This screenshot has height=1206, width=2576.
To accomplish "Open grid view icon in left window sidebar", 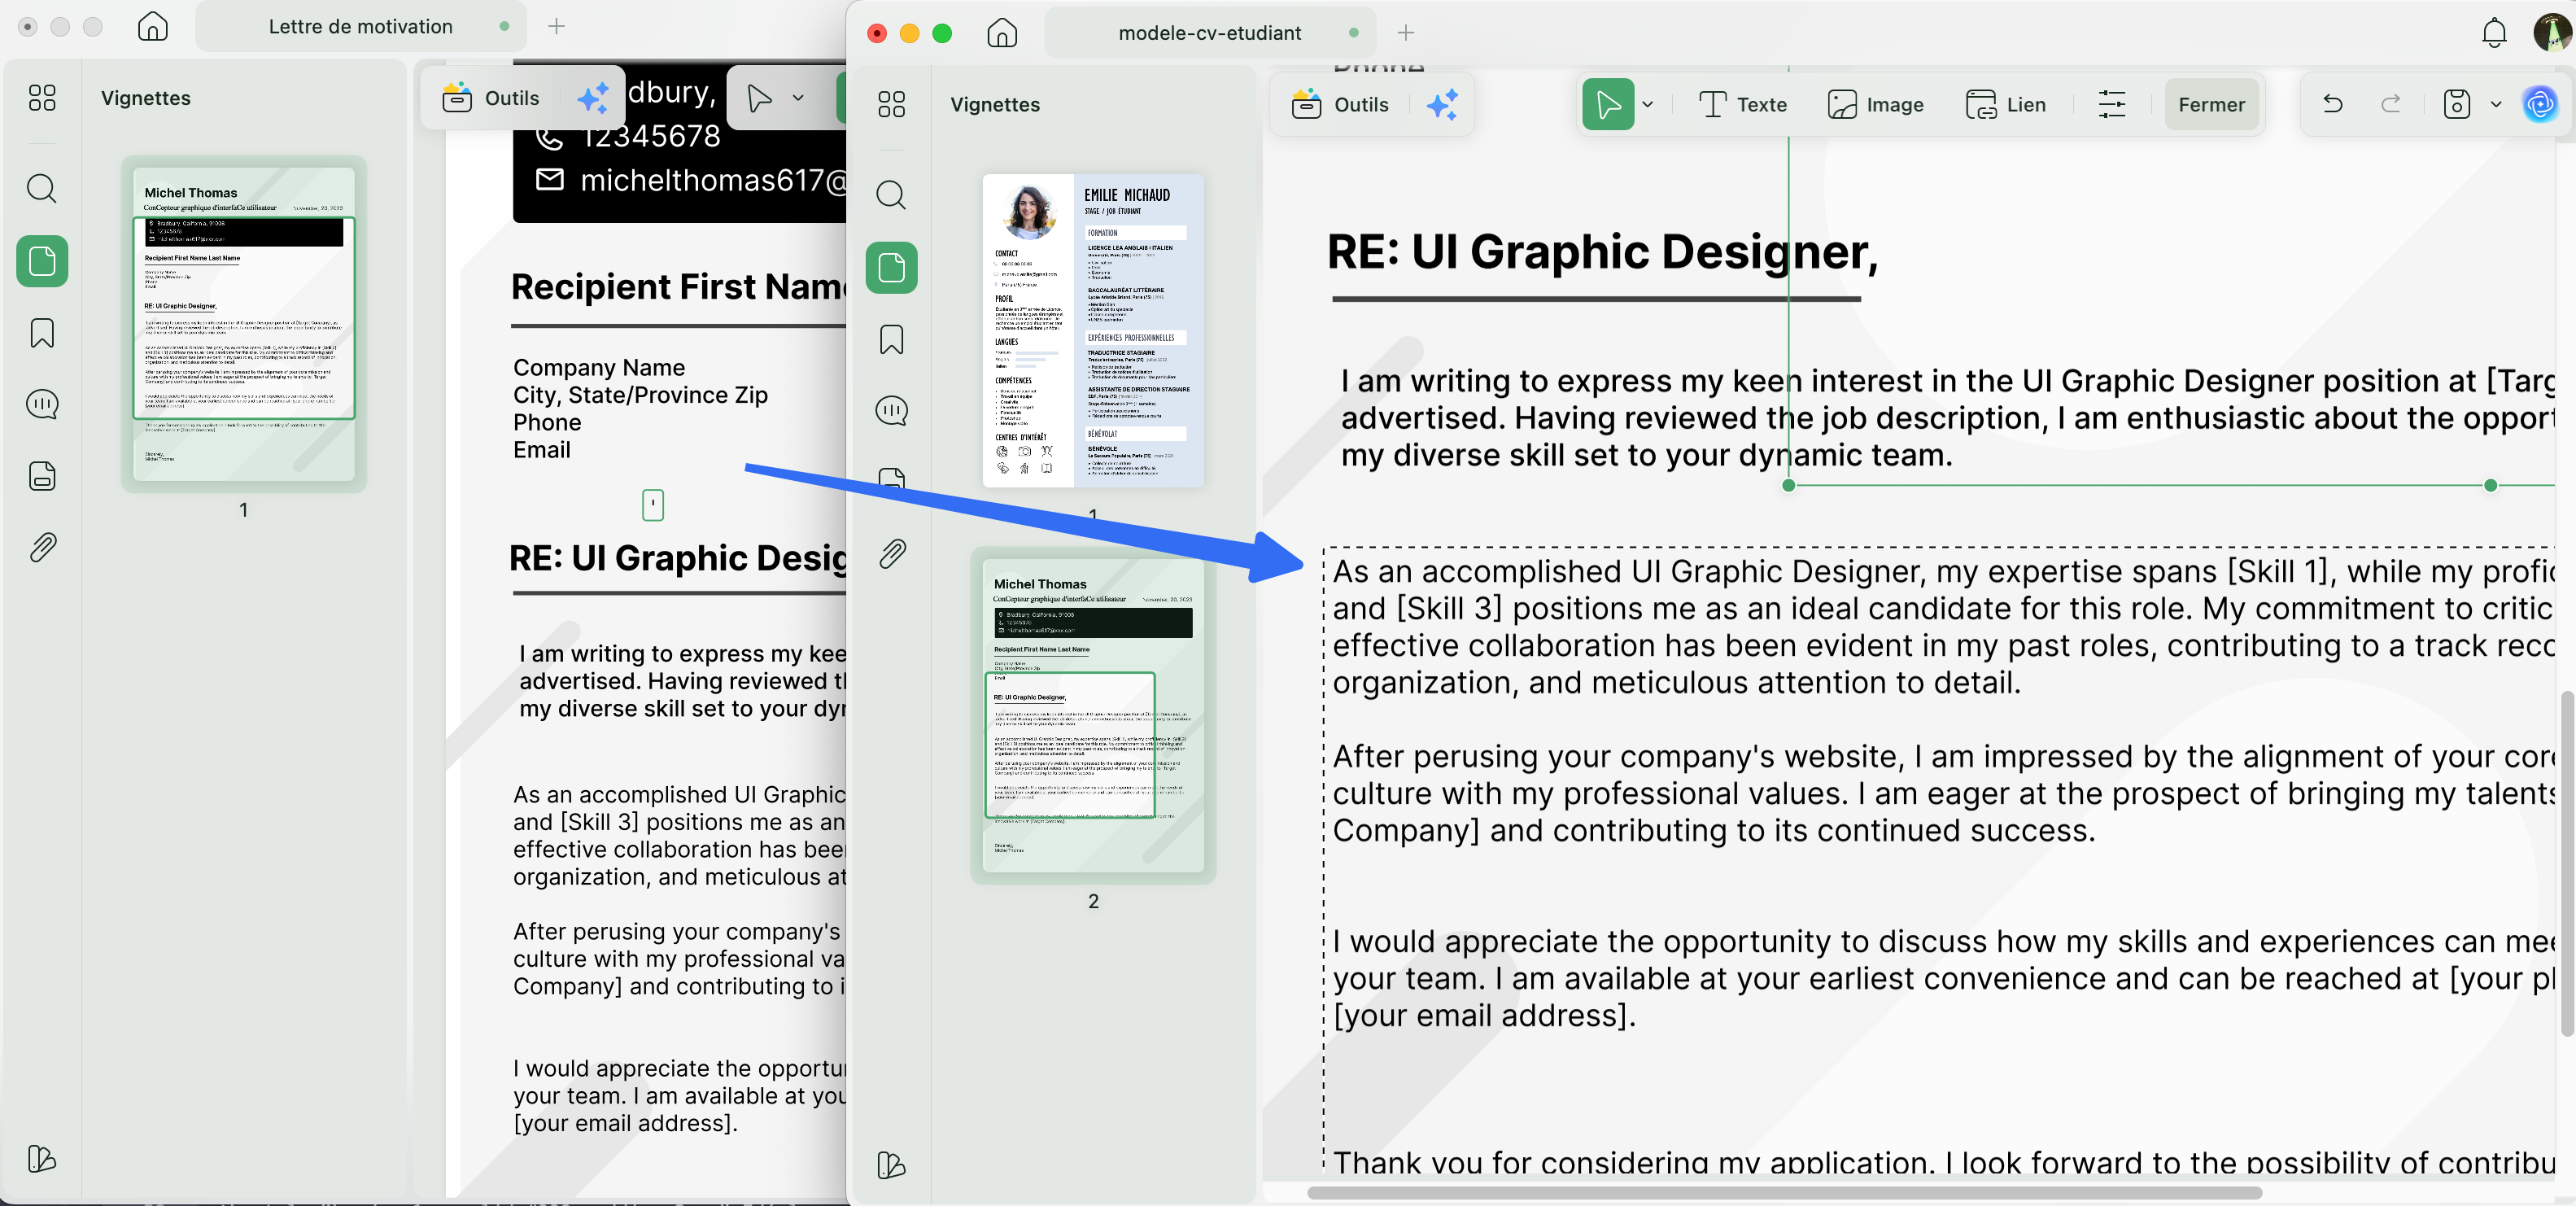I will pyautogui.click(x=42, y=97).
